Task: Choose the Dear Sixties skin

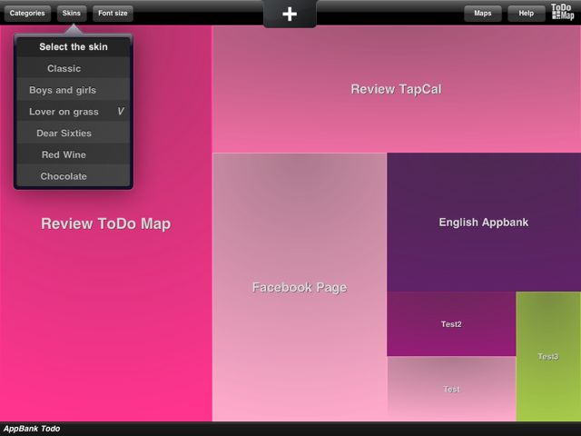Action: point(74,134)
